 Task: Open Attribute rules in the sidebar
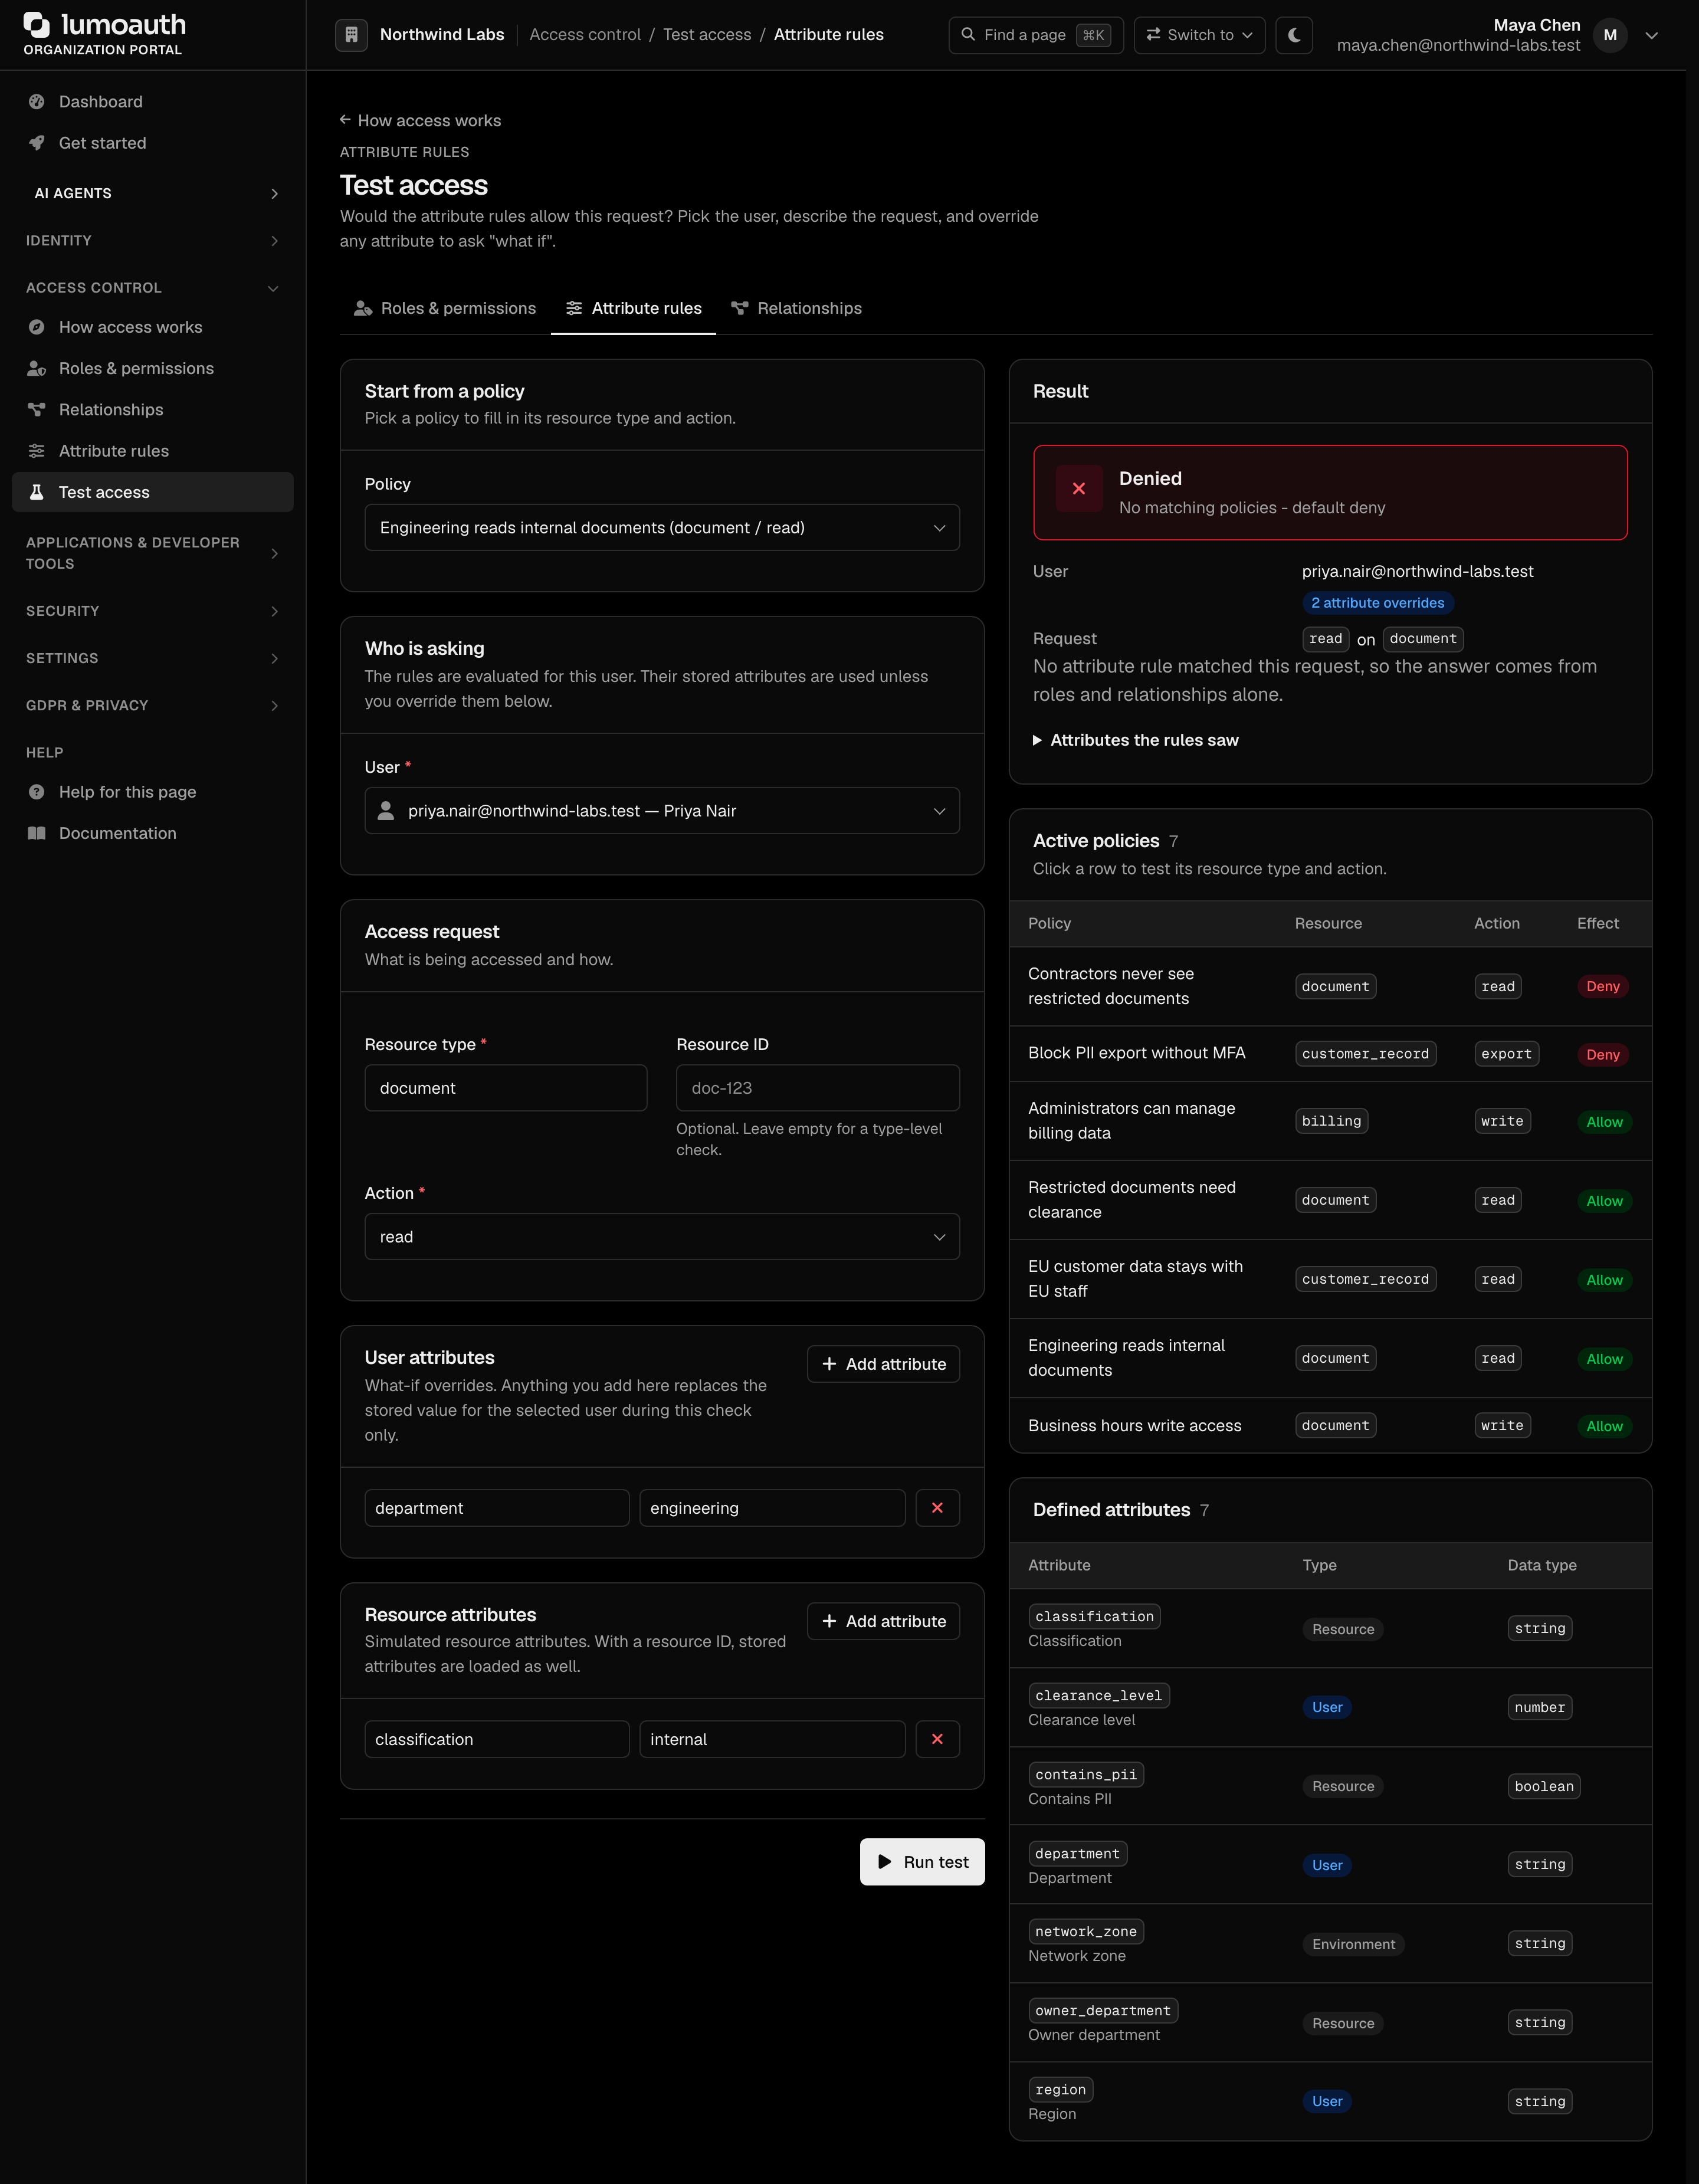pyautogui.click(x=152, y=451)
